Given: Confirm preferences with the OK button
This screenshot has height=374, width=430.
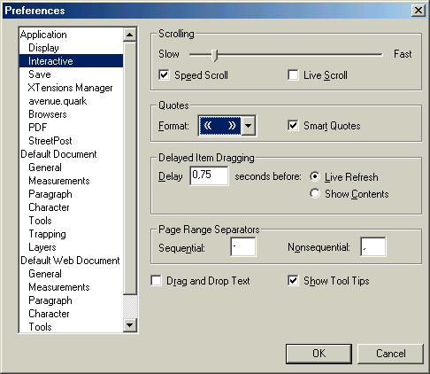Looking at the screenshot, I should point(319,354).
